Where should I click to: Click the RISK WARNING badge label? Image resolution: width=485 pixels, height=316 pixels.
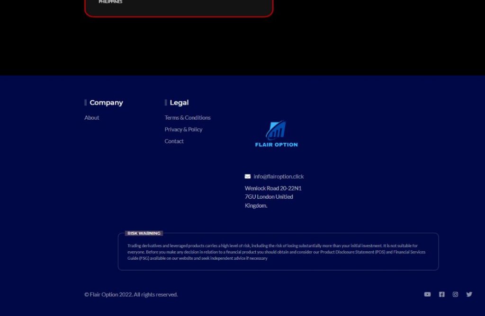pyautogui.click(x=144, y=233)
